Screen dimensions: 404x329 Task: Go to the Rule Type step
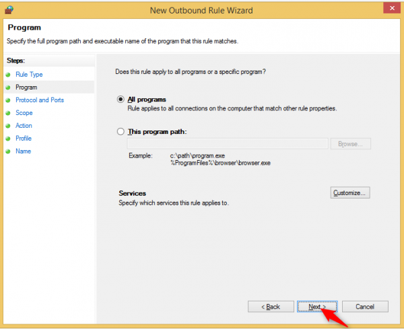[x=29, y=75]
